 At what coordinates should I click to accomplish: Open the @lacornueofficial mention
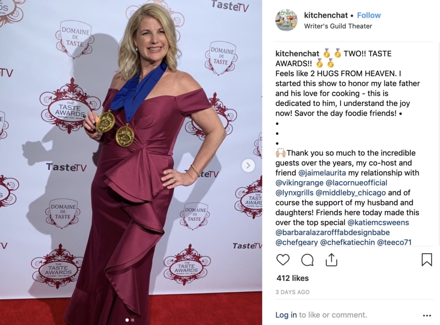356,183
